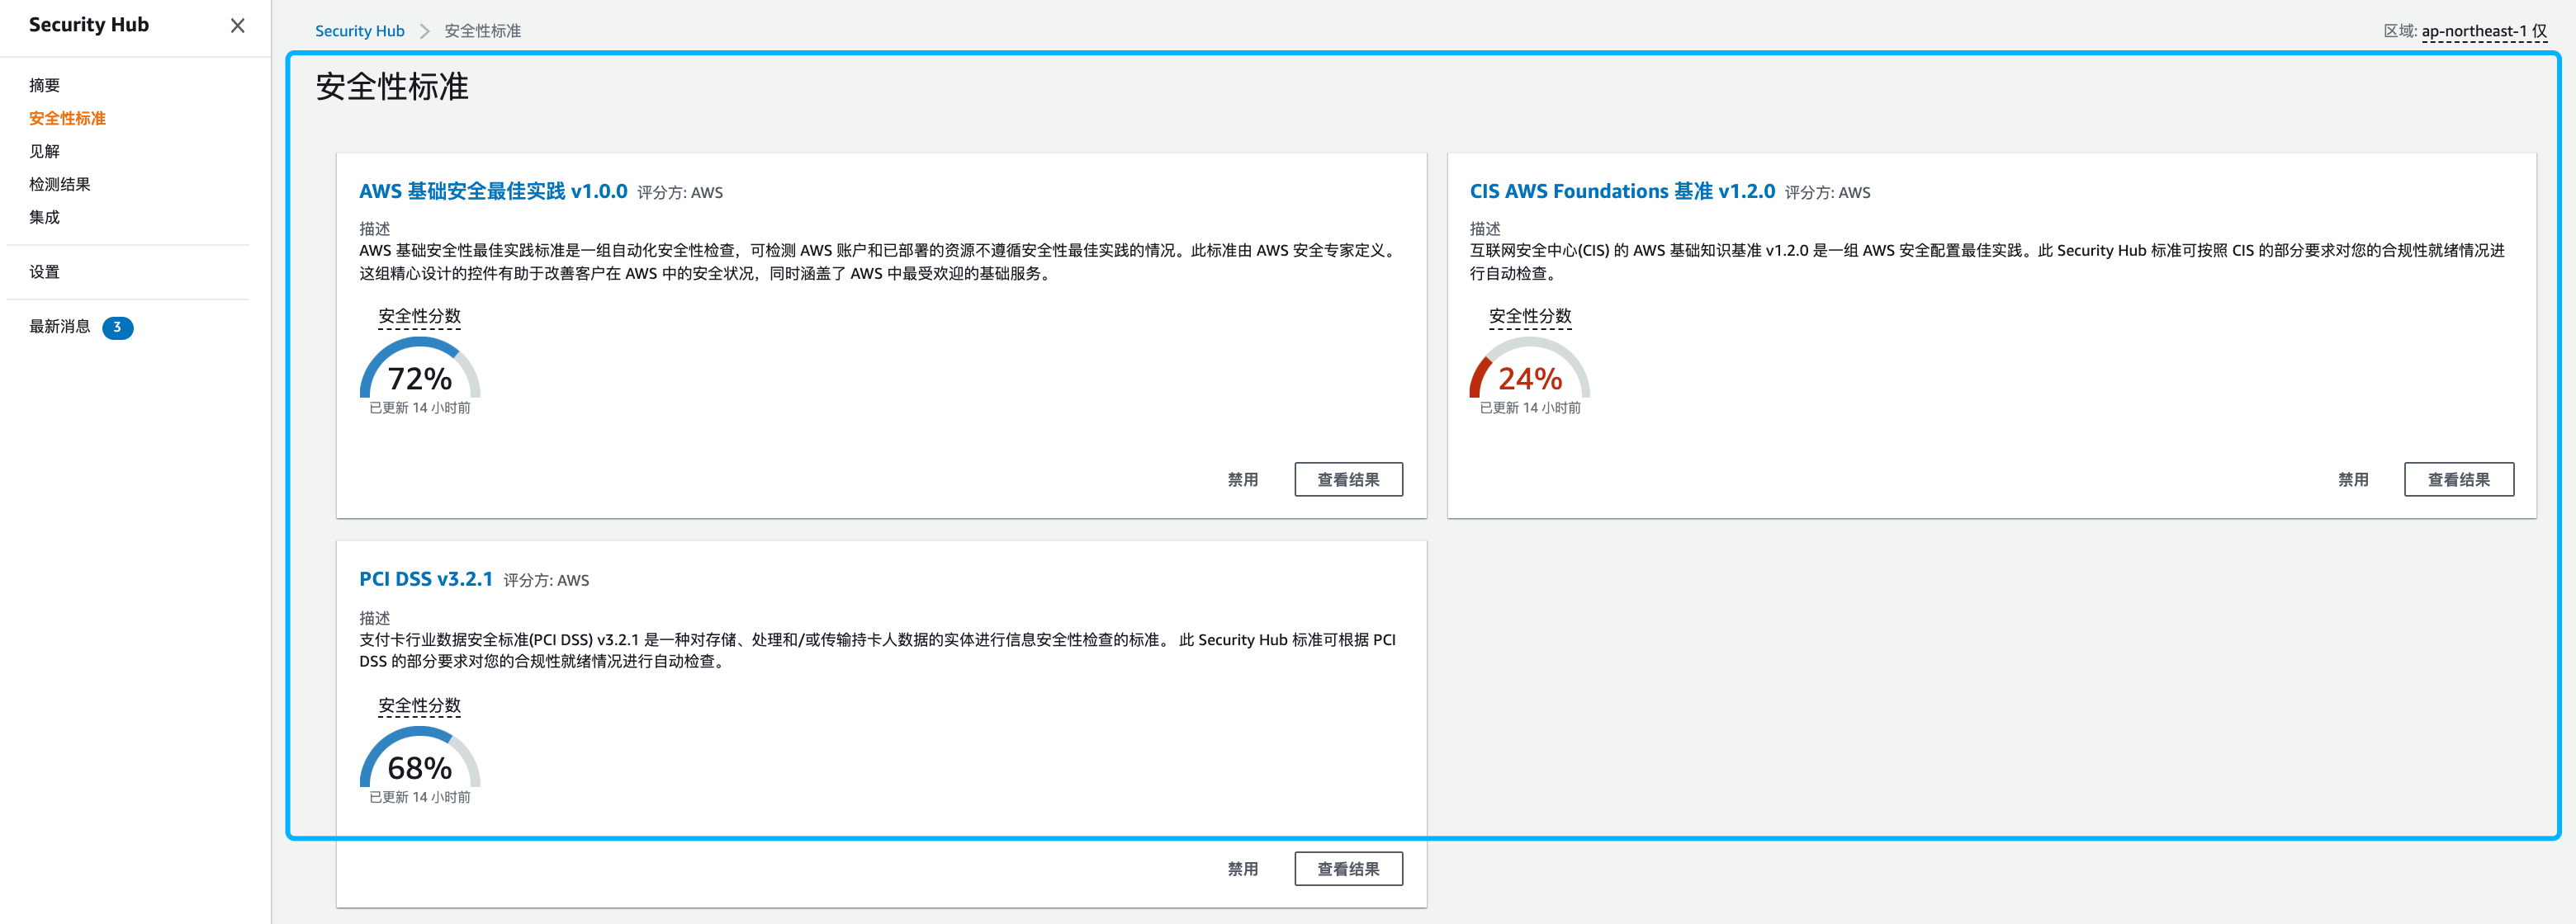Image resolution: width=2576 pixels, height=924 pixels.
Task: Open CIS AWS Foundations 基准 v1.2.0 link
Action: (1621, 191)
